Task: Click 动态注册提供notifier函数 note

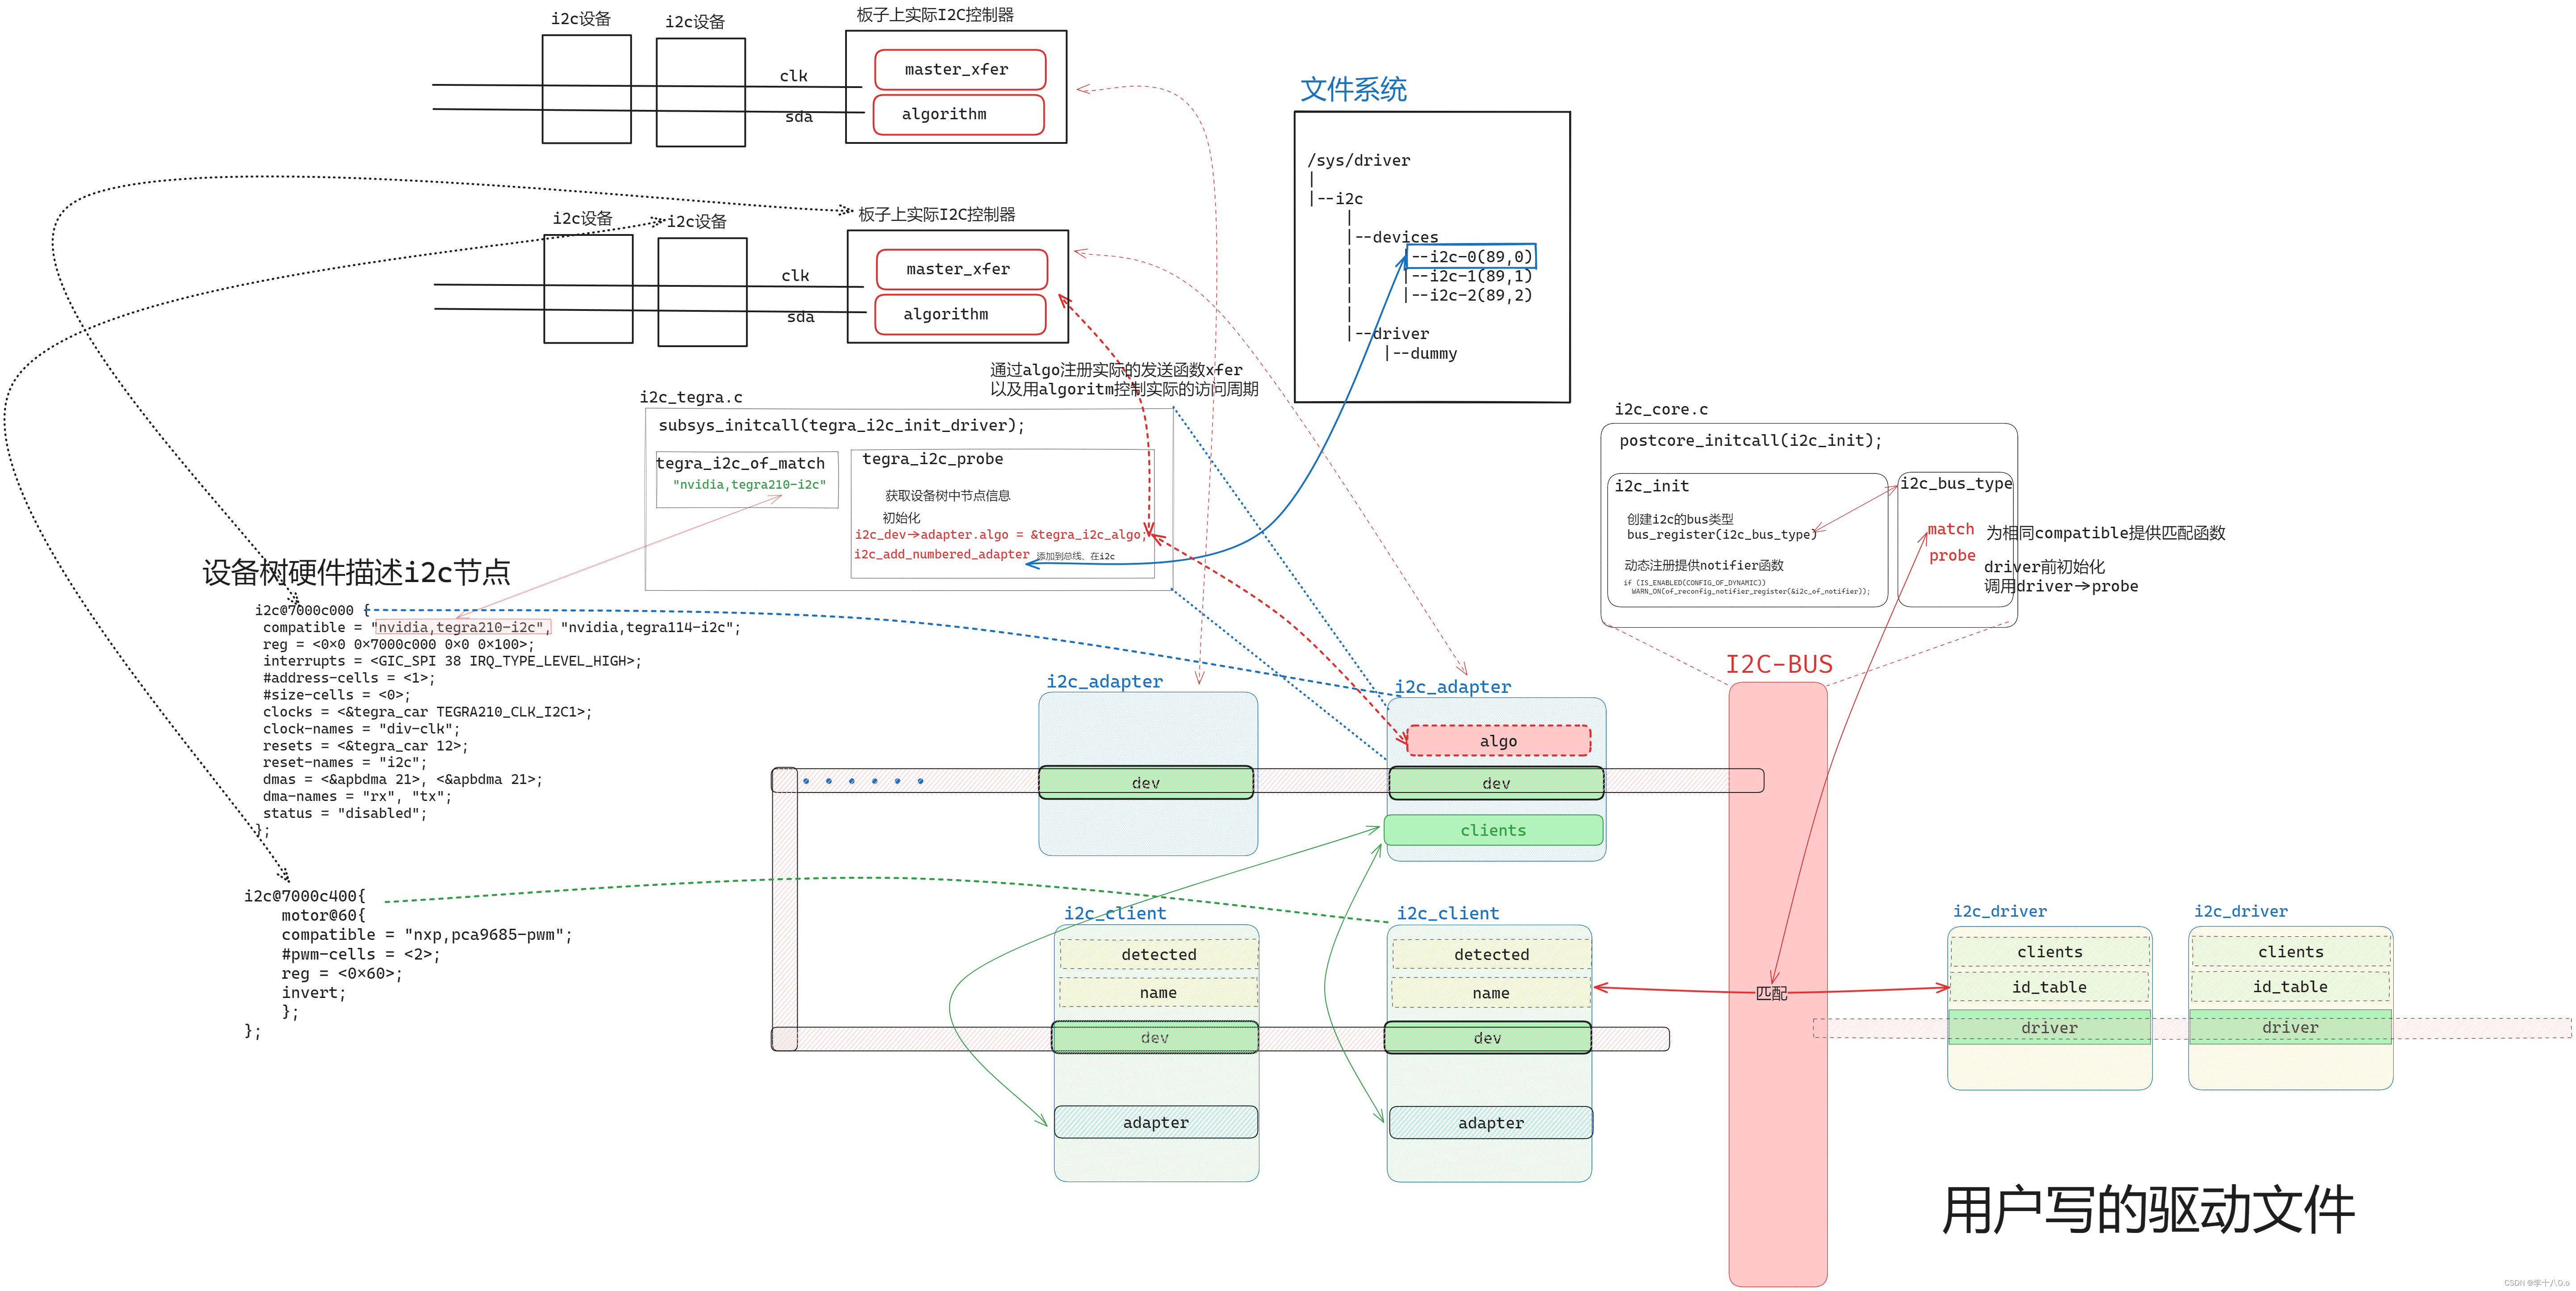Action: pos(1703,566)
